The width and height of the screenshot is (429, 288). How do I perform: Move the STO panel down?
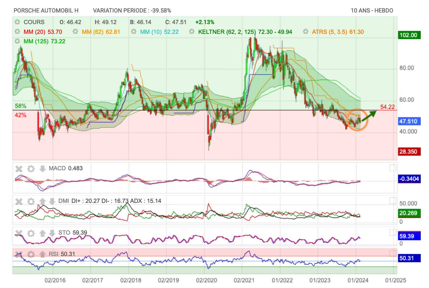[52, 233]
